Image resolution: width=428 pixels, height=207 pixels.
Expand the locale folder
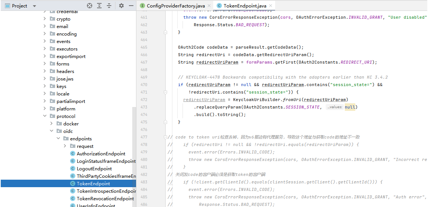point(45,94)
